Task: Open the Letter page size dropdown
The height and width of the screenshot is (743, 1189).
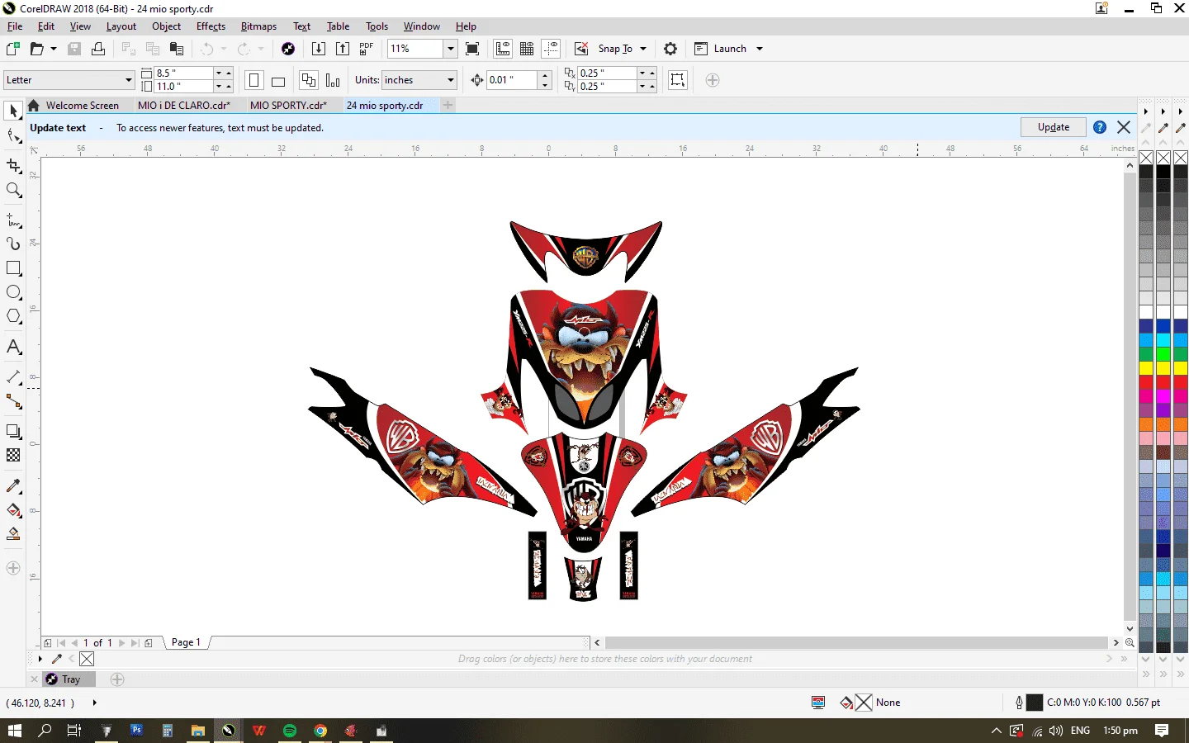Action: [x=129, y=80]
